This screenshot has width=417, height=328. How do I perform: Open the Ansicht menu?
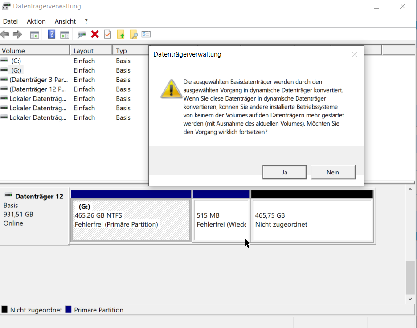coord(65,21)
